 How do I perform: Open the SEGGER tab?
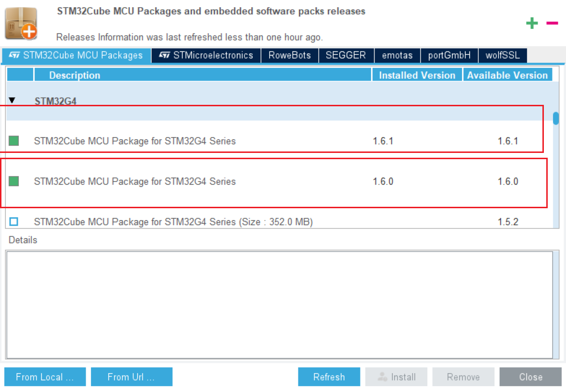tap(346, 56)
